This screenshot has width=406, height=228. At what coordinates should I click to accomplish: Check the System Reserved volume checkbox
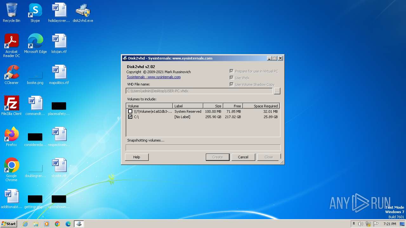click(130, 111)
